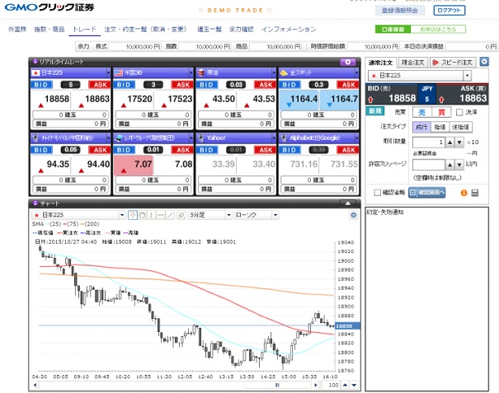Image resolution: width=499 pixels, height=393 pixels.
Task: Open realtime rate panel settings gear
Action: click(347, 62)
